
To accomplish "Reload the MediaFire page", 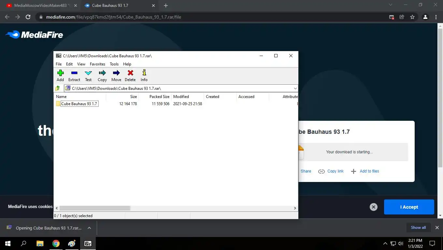I will point(28,17).
